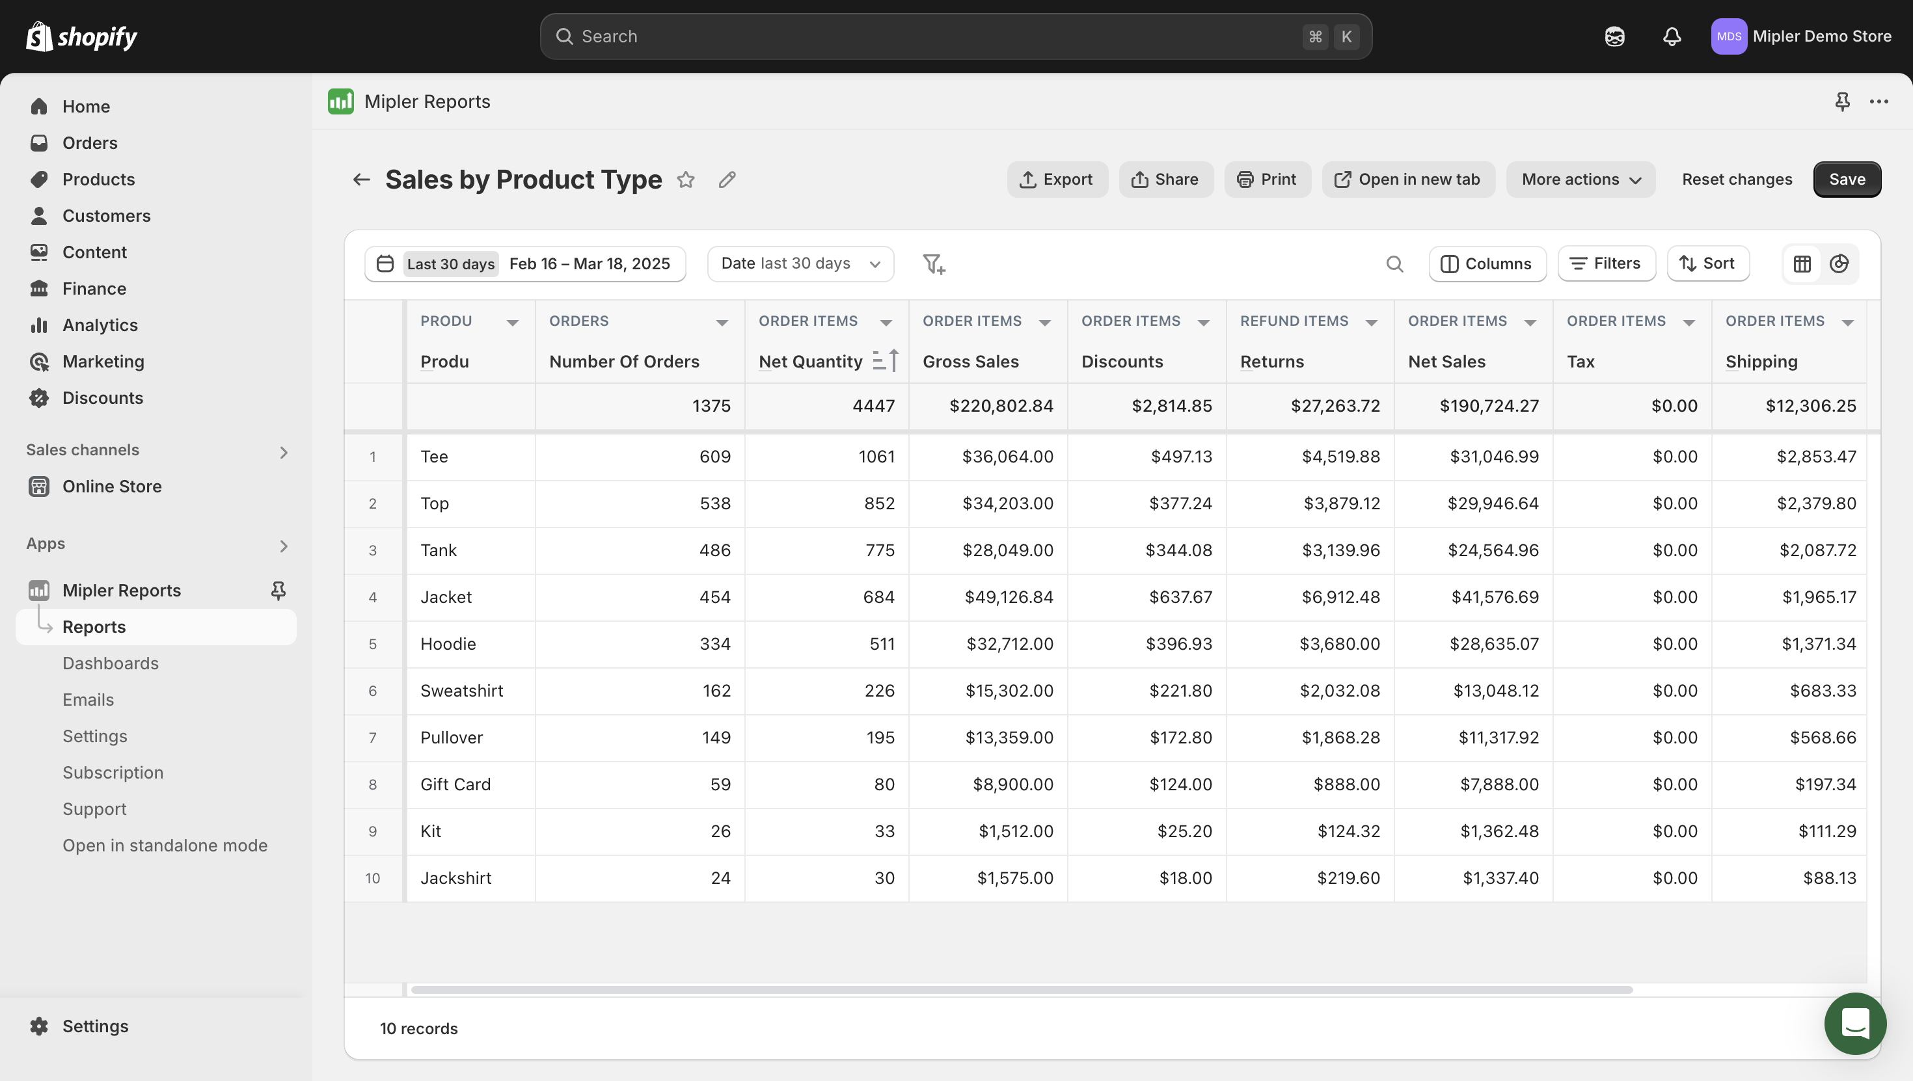Favorite the report with star icon
The image size is (1913, 1081).
point(685,180)
